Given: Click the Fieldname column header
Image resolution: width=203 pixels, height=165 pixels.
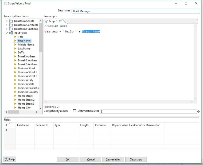Looking at the screenshot, I should [x=23, y=125].
